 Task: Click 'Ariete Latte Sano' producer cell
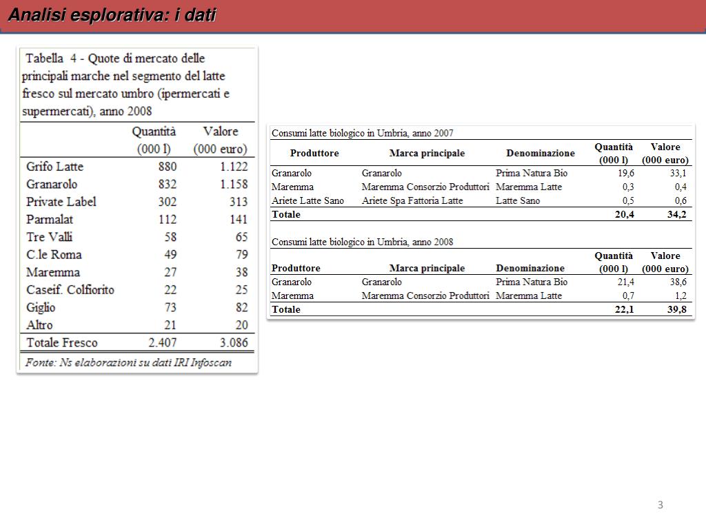307,200
